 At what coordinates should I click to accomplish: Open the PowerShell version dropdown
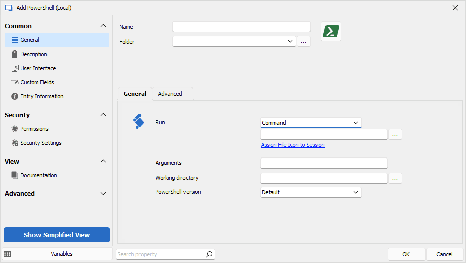pyautogui.click(x=311, y=192)
